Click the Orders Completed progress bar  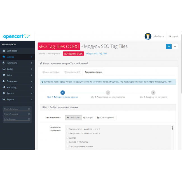(x=17, y=111)
